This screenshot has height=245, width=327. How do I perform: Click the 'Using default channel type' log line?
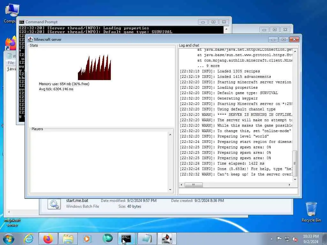[228, 109]
